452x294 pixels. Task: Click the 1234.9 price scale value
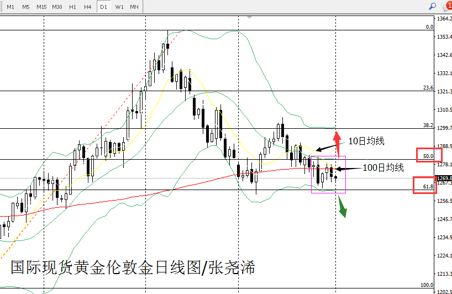tap(444, 237)
